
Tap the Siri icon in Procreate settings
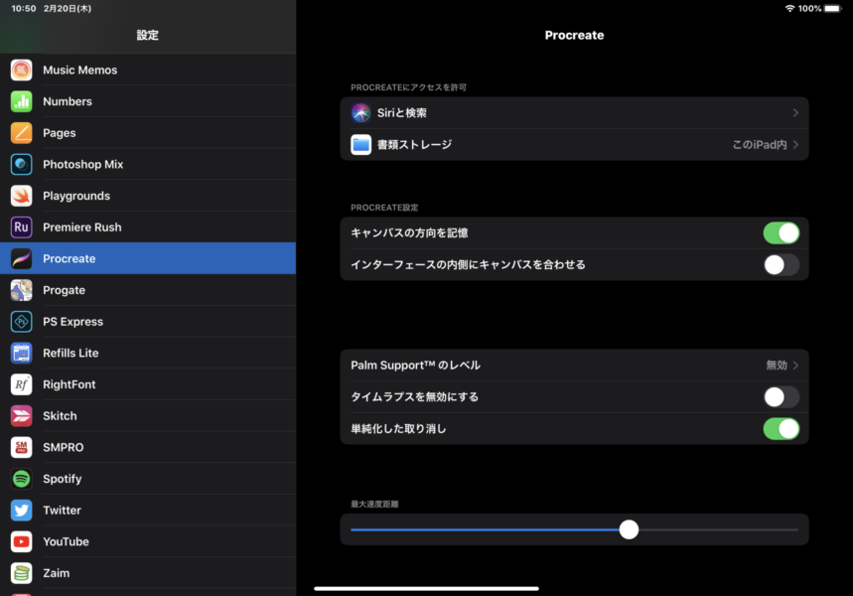(360, 113)
